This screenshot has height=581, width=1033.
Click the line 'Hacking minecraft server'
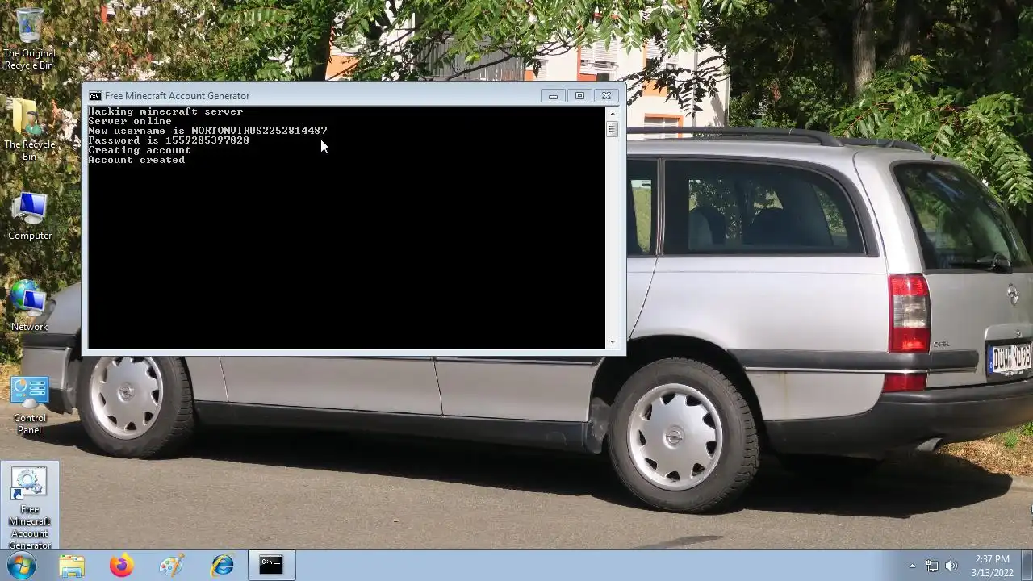[165, 111]
